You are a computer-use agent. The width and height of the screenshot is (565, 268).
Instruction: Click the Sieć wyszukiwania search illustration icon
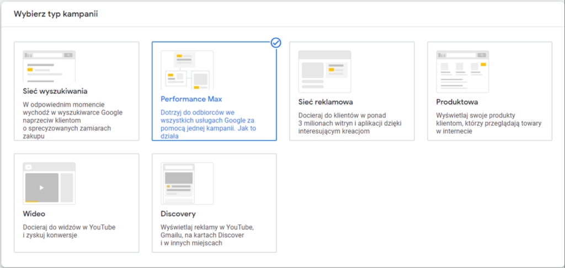coord(49,66)
